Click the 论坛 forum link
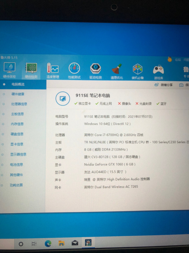This screenshot has width=189, height=253. coord(178,60)
